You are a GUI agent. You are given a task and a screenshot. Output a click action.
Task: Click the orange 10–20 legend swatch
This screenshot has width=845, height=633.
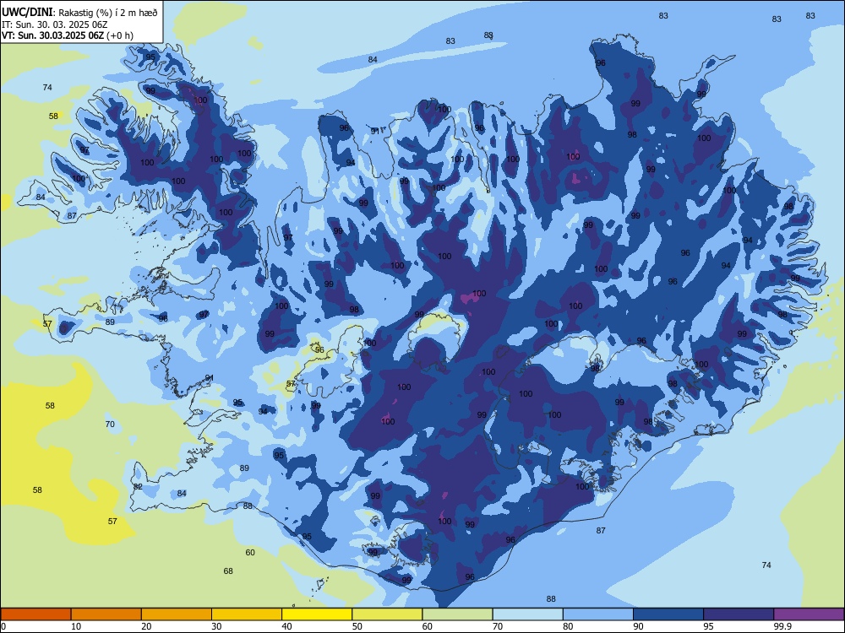coord(106,614)
